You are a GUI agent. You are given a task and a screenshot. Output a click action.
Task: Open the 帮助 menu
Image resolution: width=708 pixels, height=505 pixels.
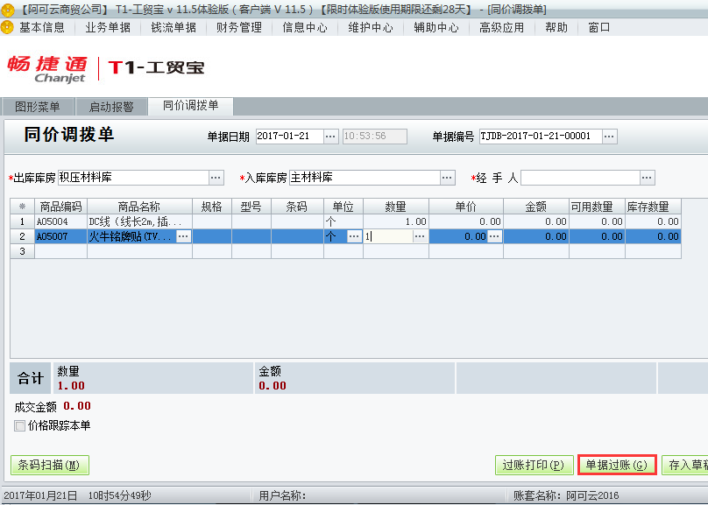pyautogui.click(x=556, y=27)
